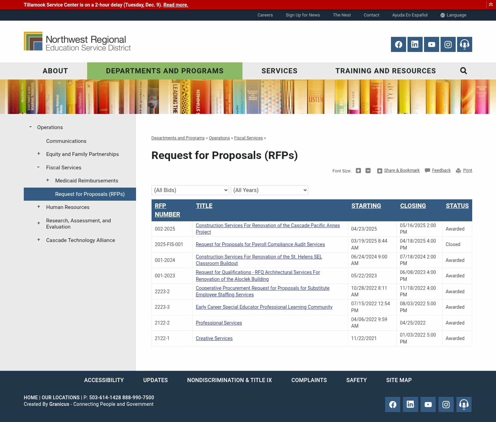Open the LinkedIn icon in header
Screen dimensions: 496x422
[415, 44]
